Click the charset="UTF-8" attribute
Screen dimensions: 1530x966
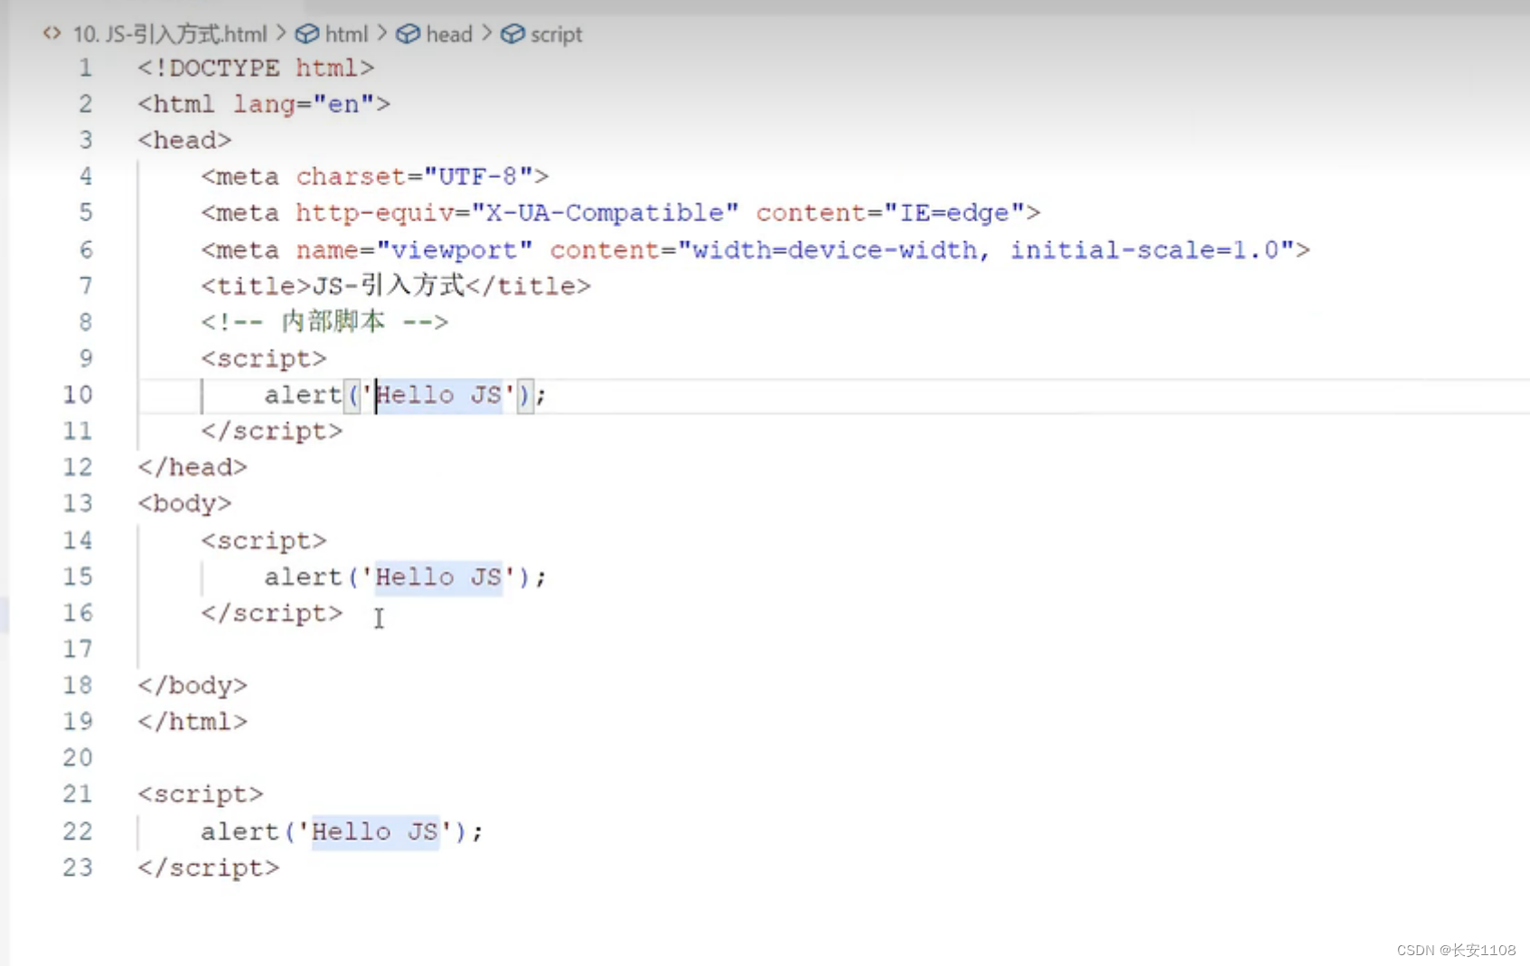click(x=415, y=176)
